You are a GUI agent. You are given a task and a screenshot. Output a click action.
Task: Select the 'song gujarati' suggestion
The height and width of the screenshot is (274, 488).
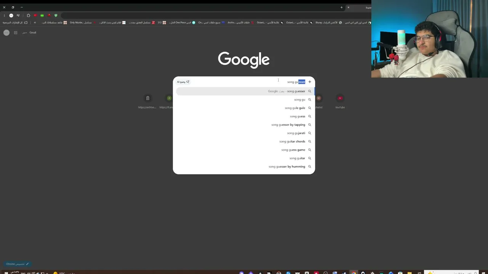tap(244, 133)
